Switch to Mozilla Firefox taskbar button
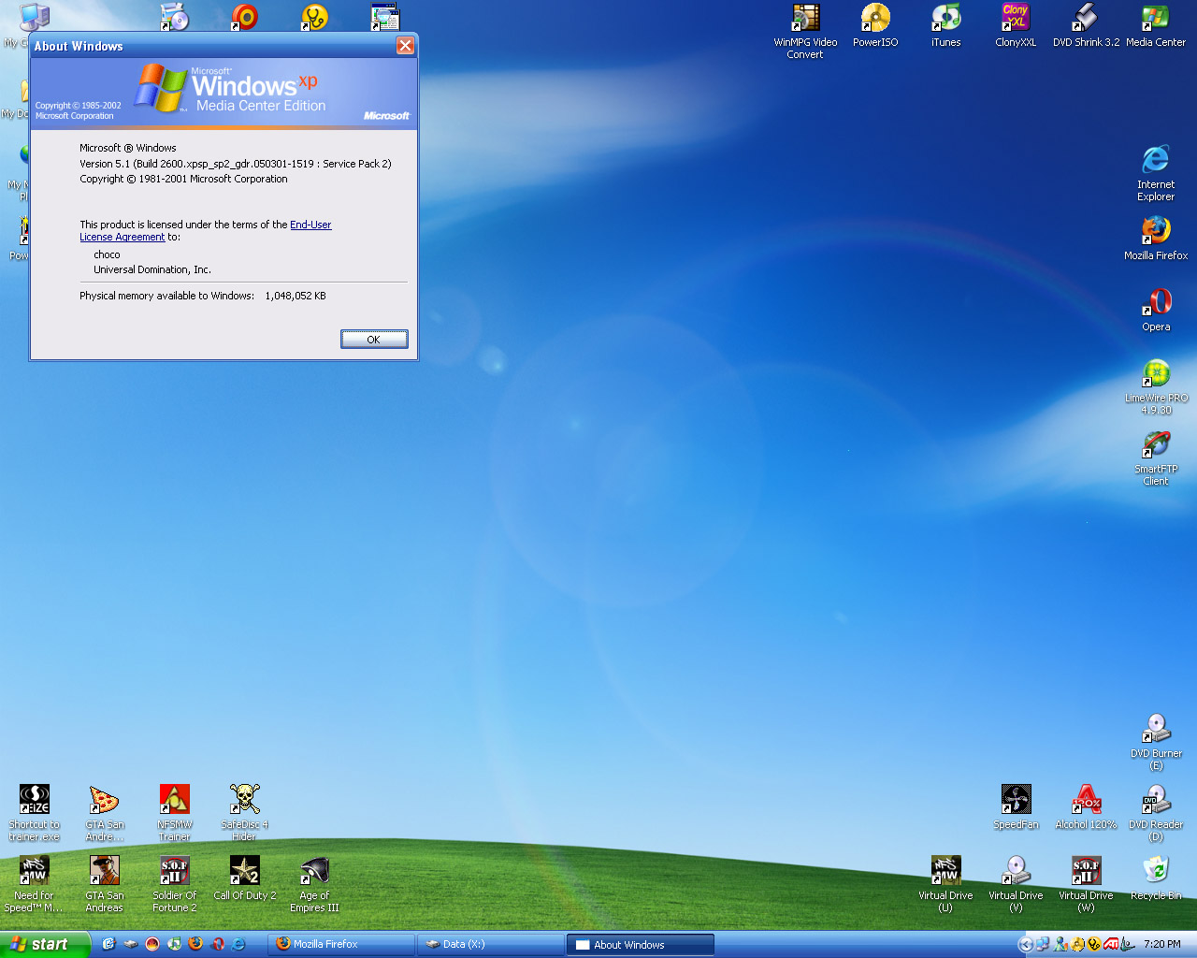 (x=342, y=945)
